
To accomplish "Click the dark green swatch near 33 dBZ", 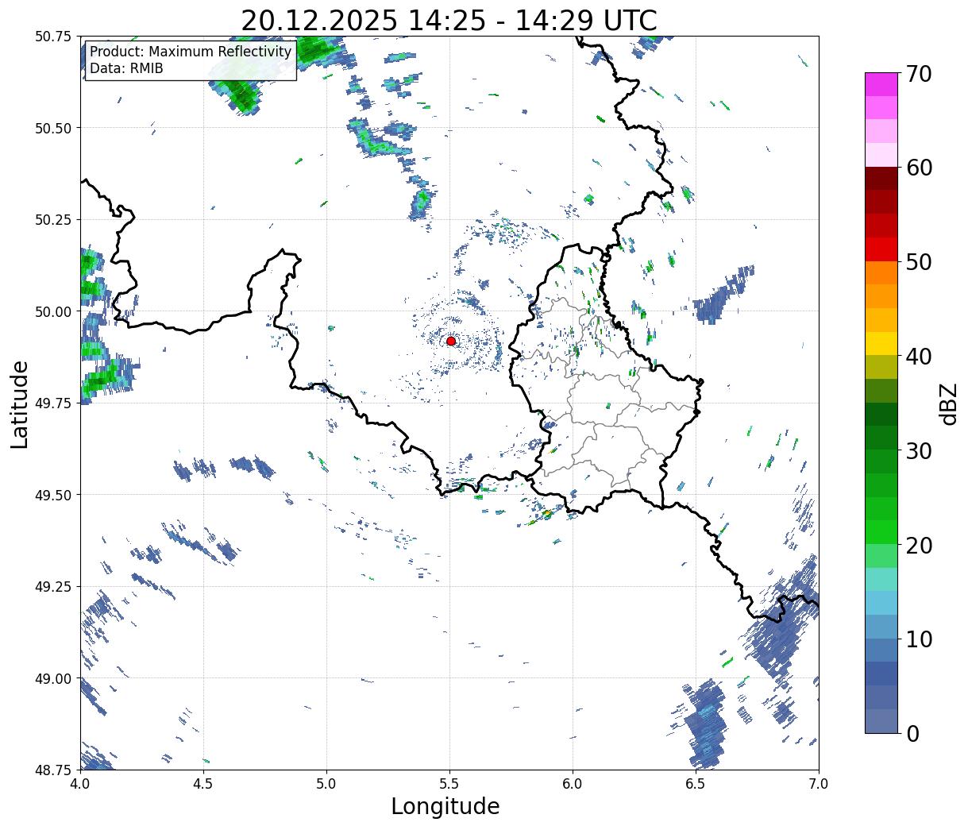I will (x=881, y=415).
